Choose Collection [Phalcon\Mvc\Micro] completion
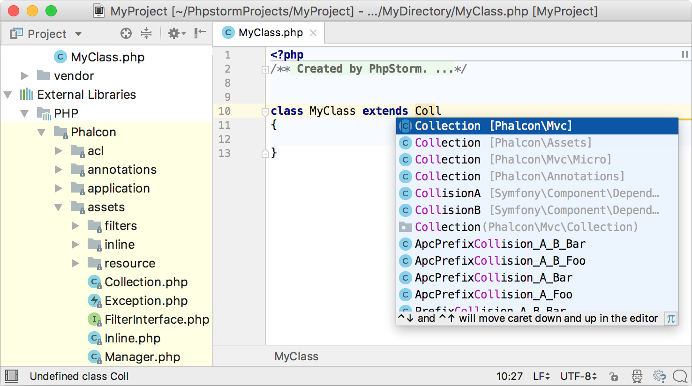Image resolution: width=692 pixels, height=386 pixels. 537,160
